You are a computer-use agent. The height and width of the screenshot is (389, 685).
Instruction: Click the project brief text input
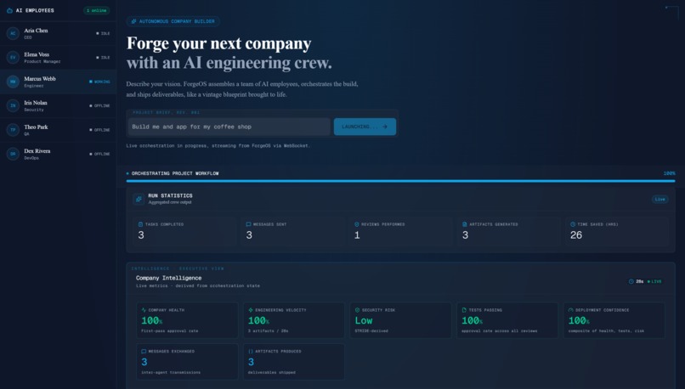(229, 127)
